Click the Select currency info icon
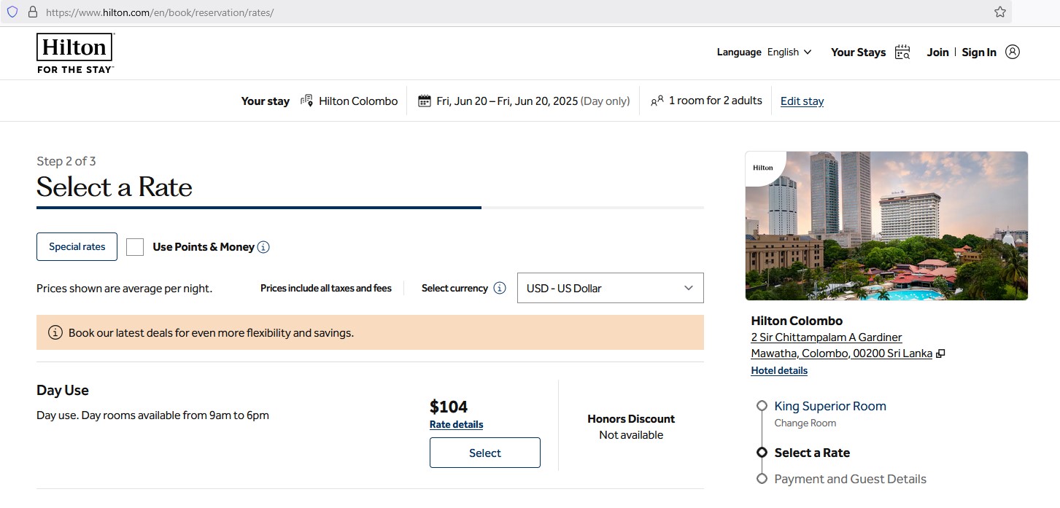The height and width of the screenshot is (508, 1060). coord(500,288)
